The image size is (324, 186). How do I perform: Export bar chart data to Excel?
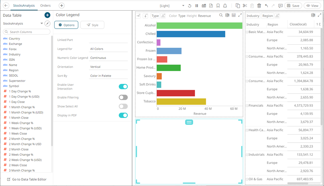[x=227, y=15]
